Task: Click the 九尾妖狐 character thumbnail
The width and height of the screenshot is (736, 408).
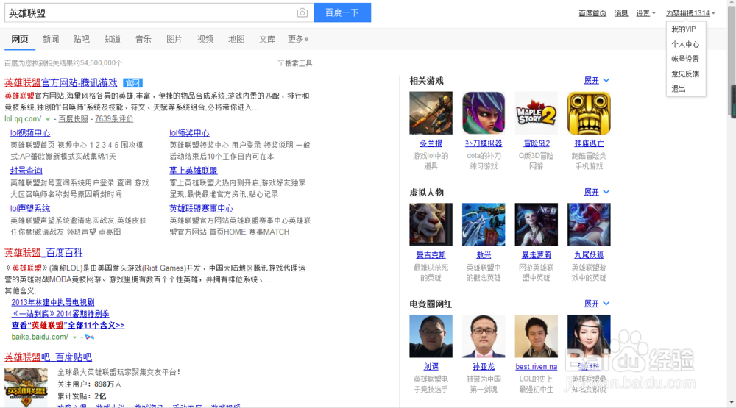Action: [589, 225]
